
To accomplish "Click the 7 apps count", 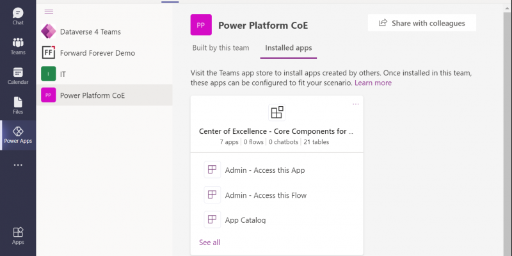I will pos(229,142).
